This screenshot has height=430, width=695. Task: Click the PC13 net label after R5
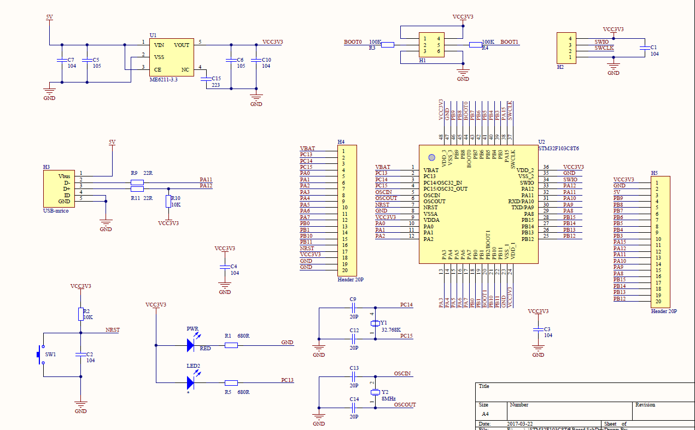click(x=287, y=380)
